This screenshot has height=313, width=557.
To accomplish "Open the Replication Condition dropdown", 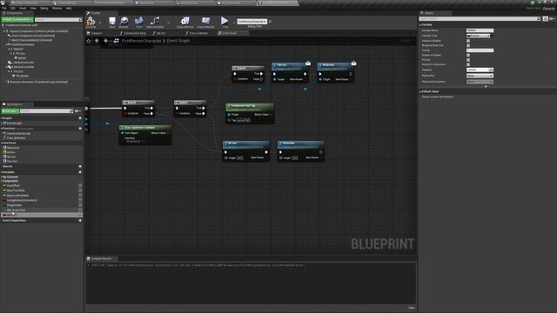I will point(480,82).
